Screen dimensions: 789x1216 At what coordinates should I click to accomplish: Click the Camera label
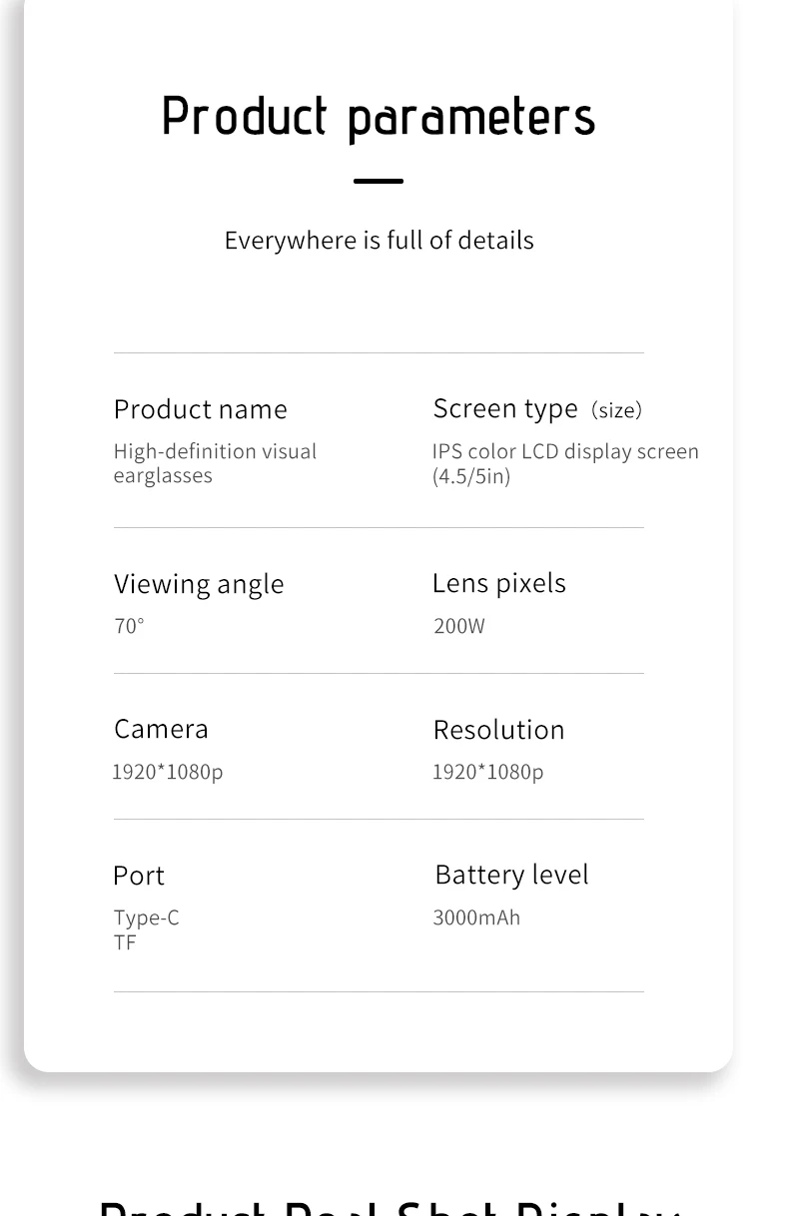[161, 729]
